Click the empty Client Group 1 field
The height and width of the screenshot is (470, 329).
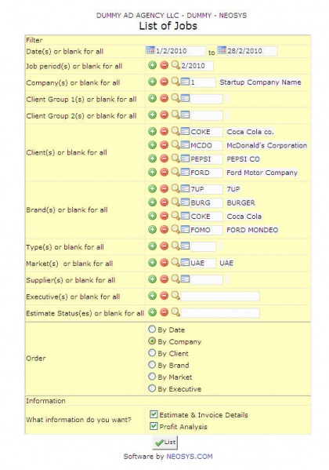click(x=207, y=99)
